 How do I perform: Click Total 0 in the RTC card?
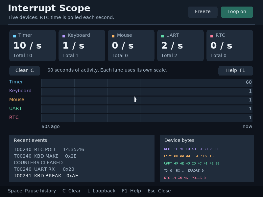tap(218, 55)
